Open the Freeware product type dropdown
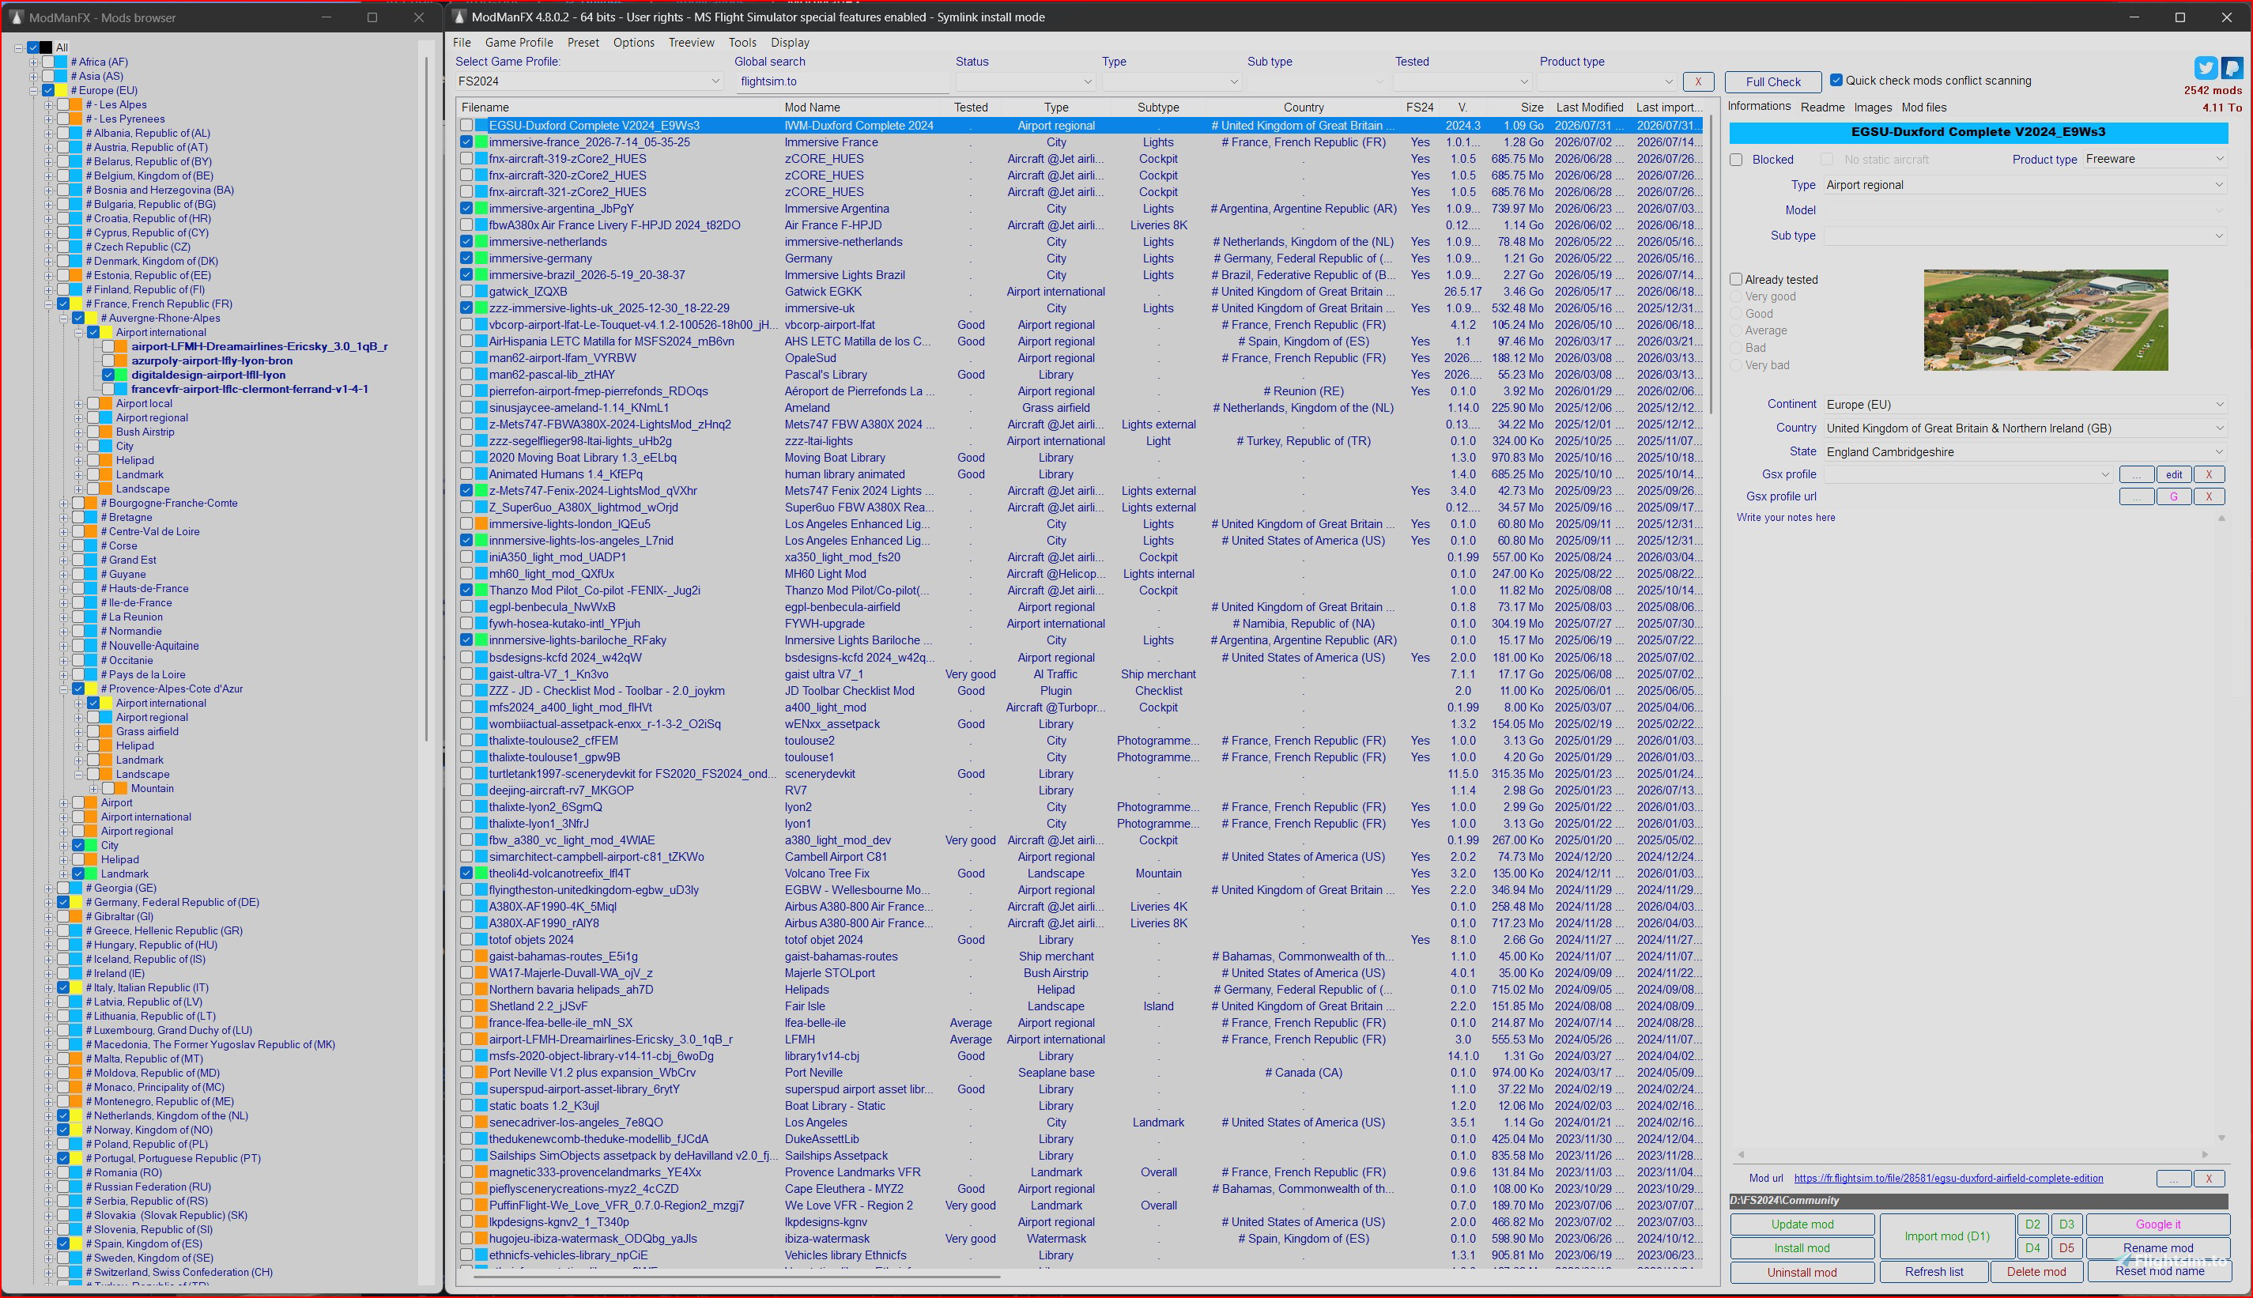 [2156, 160]
